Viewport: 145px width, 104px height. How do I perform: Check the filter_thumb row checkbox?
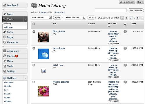pos(34,31)
